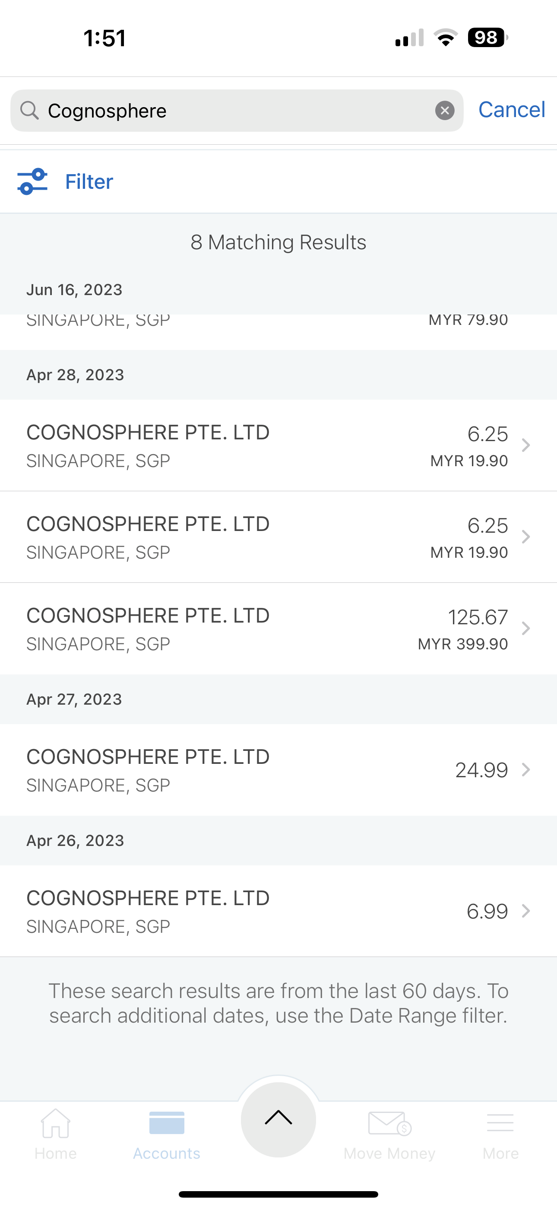Go to the Home tab

pos(55,1135)
